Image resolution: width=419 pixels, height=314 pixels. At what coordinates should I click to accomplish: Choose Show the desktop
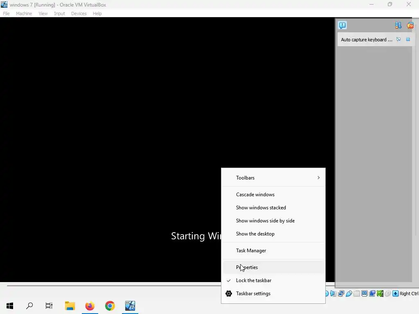(x=273, y=234)
